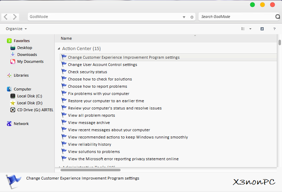Open Downloads in the sidebar

27,55
